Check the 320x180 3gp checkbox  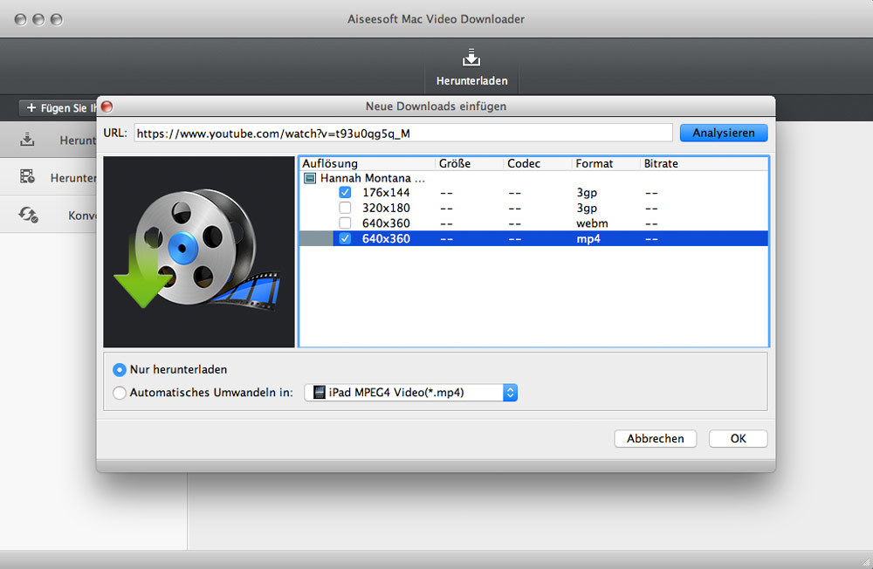coord(345,208)
